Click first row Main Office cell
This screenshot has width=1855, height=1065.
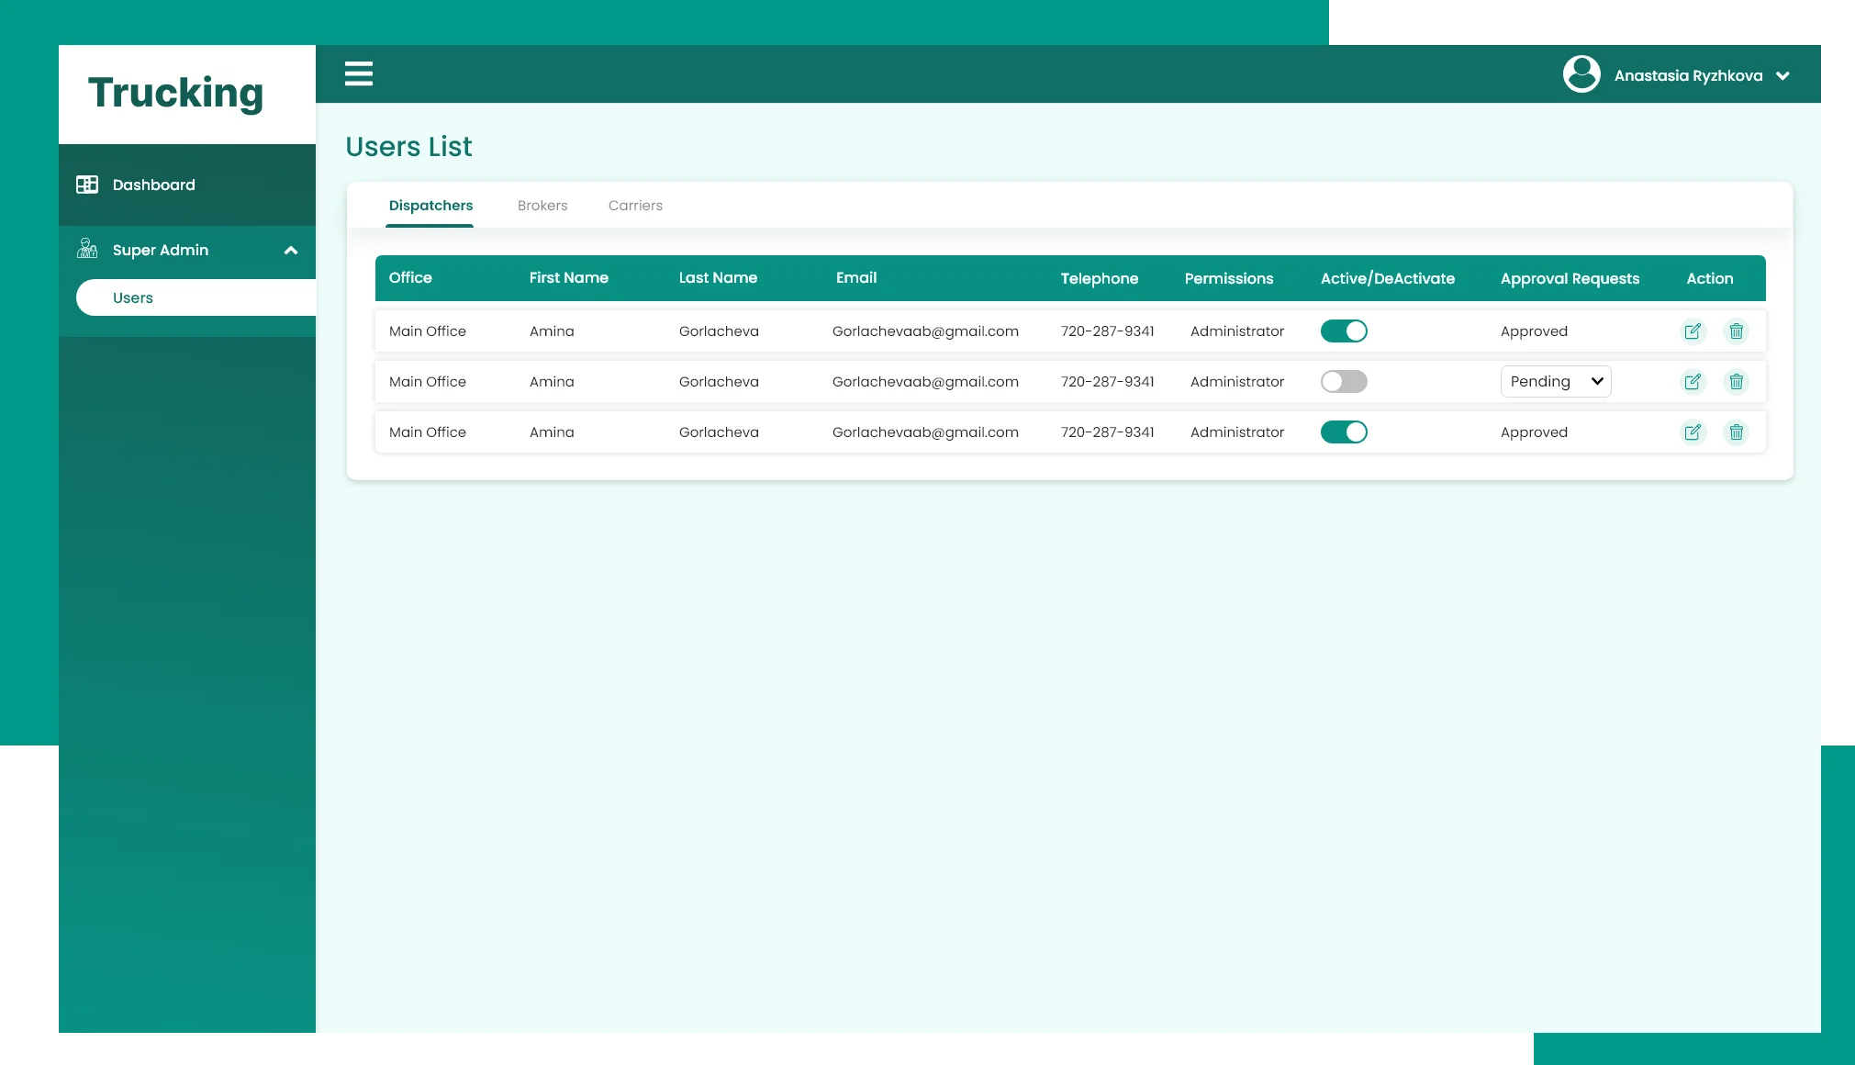427,331
